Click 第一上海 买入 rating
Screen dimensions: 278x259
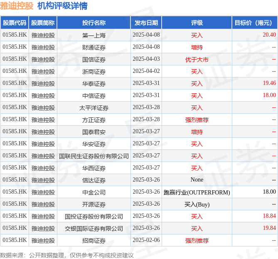(197, 35)
